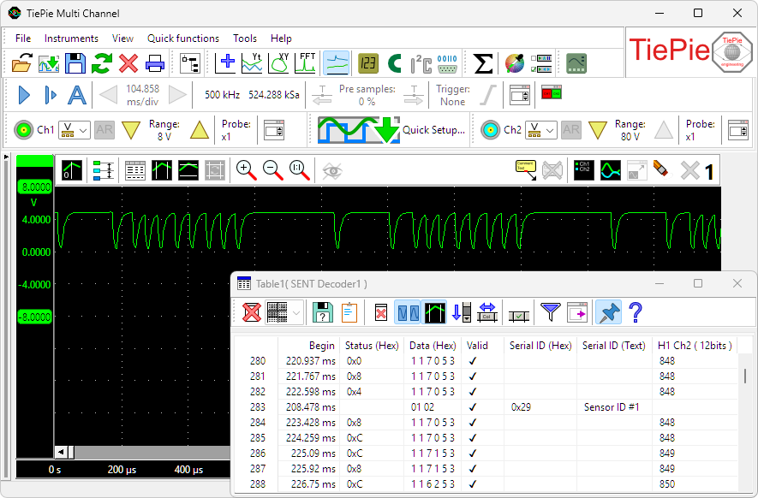Open table help question mark
Screen dimensions: 758x498
point(636,312)
